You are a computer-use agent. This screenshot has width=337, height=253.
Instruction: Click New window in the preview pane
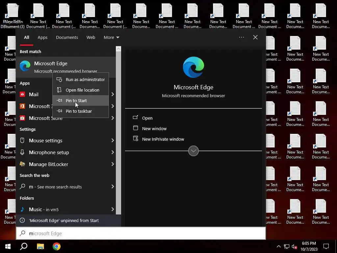154,128
